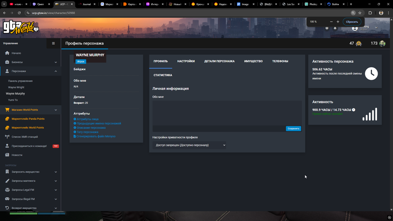The height and width of the screenshot is (221, 393).
Task: Open the notifications bell in the header
Action: pyautogui.click(x=335, y=28)
